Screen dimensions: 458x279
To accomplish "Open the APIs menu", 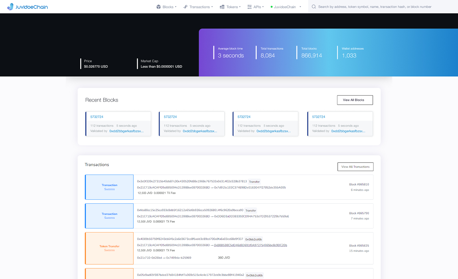I will click(257, 7).
